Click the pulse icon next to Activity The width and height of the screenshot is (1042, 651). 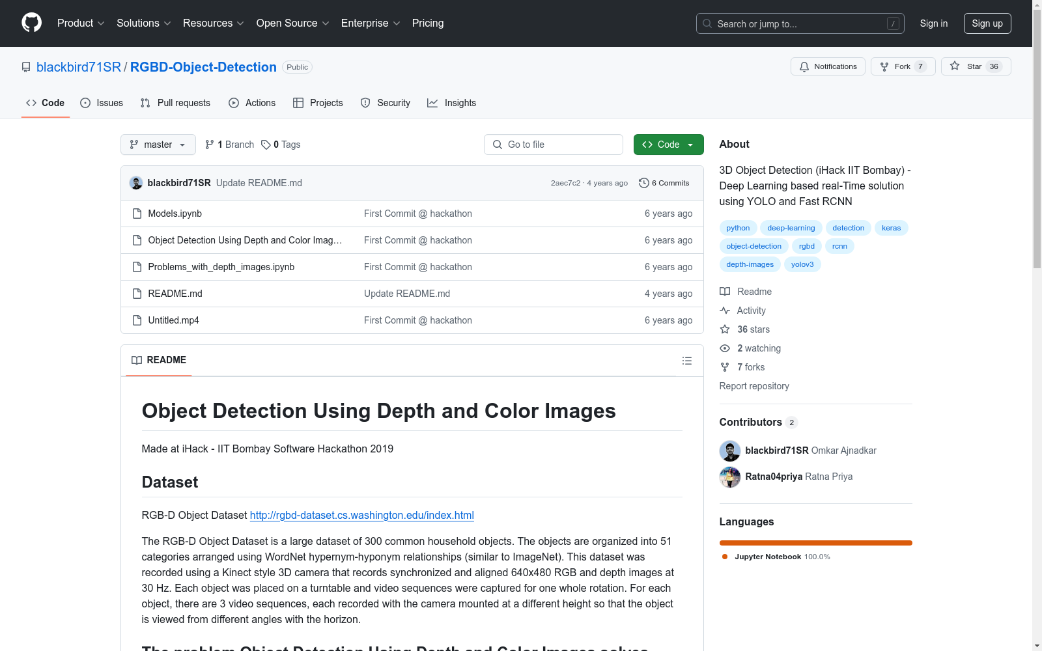tap(725, 311)
